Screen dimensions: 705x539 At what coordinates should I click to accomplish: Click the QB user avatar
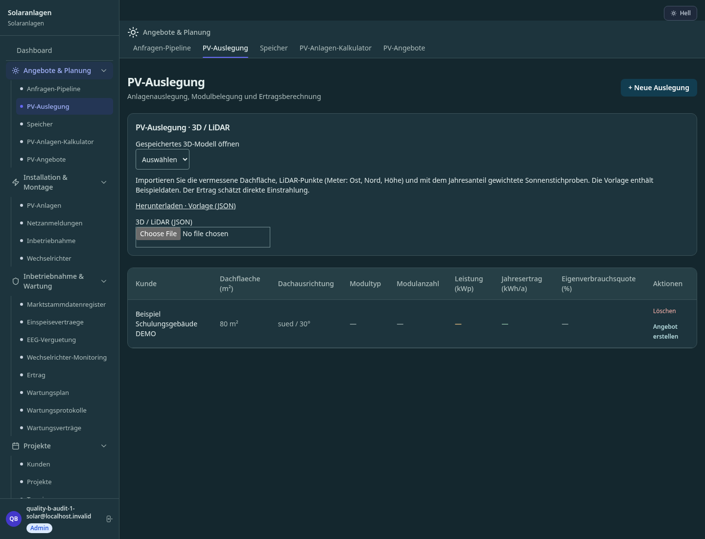14,519
